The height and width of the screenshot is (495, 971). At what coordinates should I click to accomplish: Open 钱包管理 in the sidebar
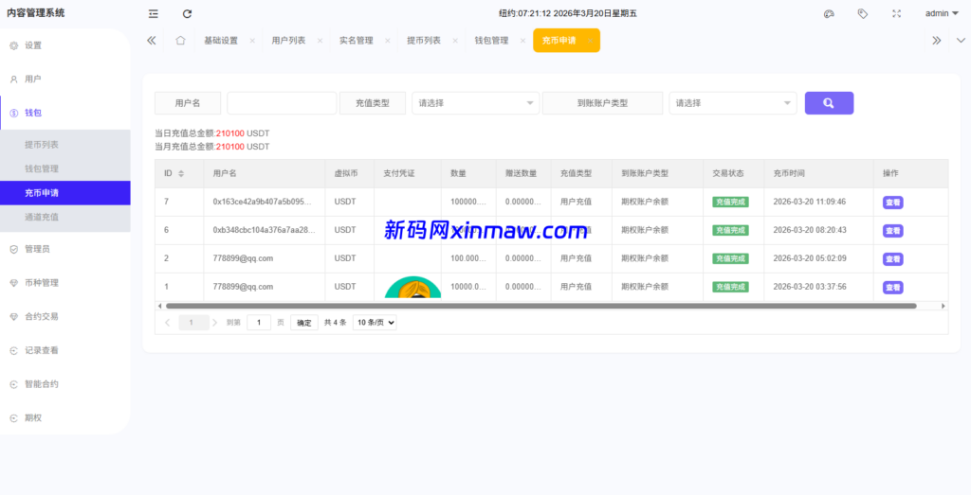[x=65, y=168]
